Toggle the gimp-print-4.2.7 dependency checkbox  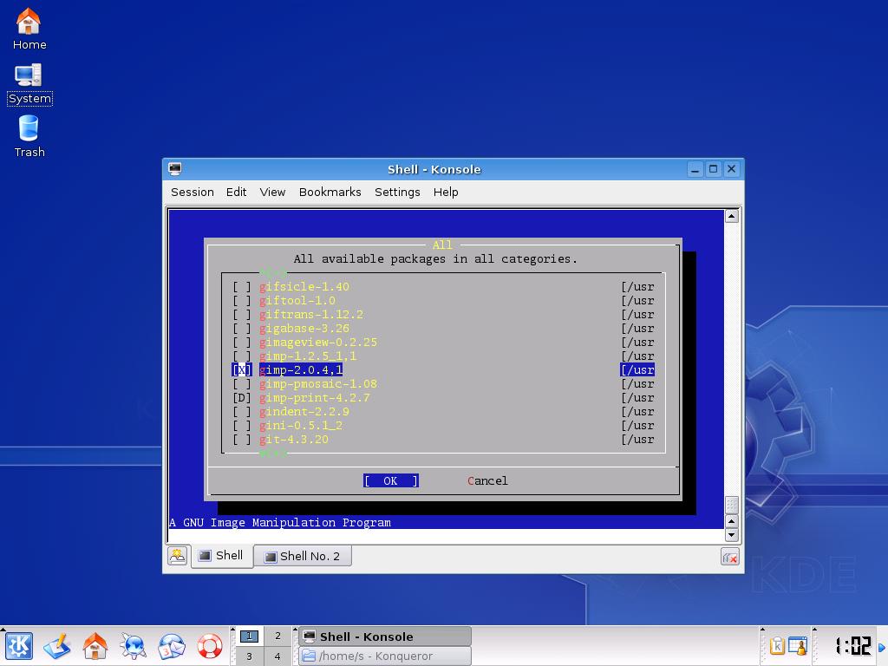[242, 398]
